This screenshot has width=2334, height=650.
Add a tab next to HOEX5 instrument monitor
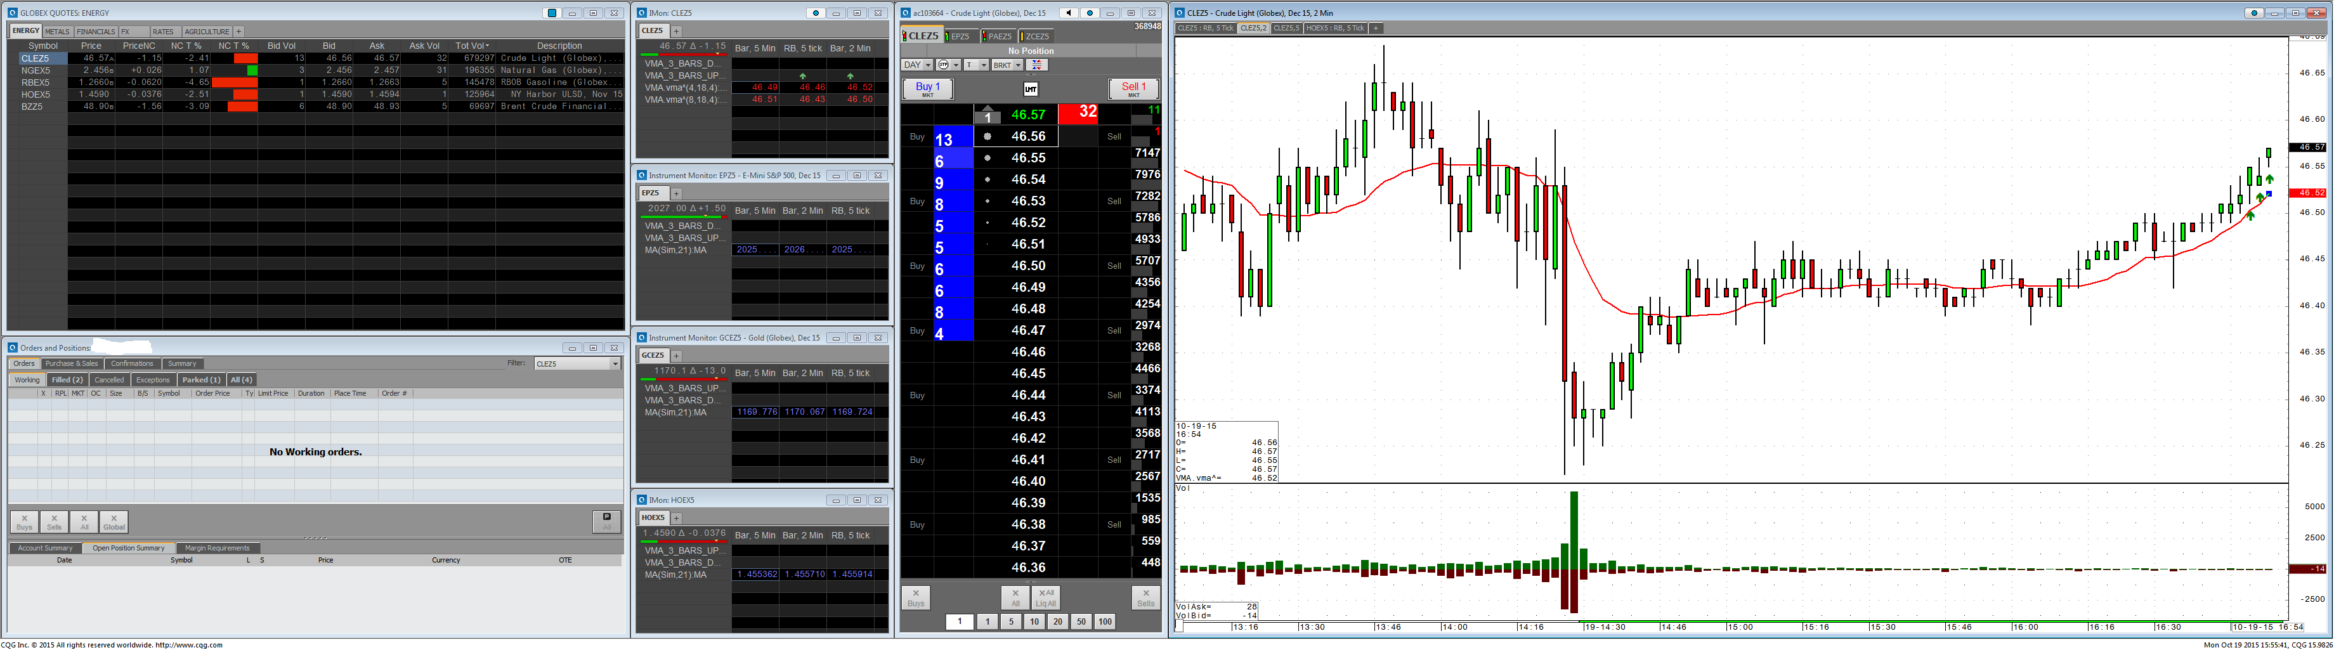(676, 518)
